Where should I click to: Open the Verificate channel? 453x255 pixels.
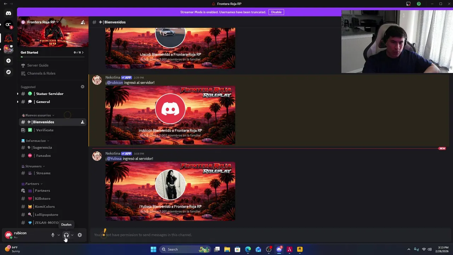point(52,130)
